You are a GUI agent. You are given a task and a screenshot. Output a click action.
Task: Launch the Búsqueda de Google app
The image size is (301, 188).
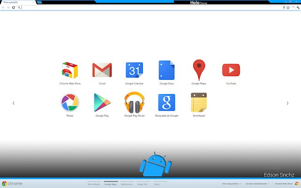(x=166, y=102)
